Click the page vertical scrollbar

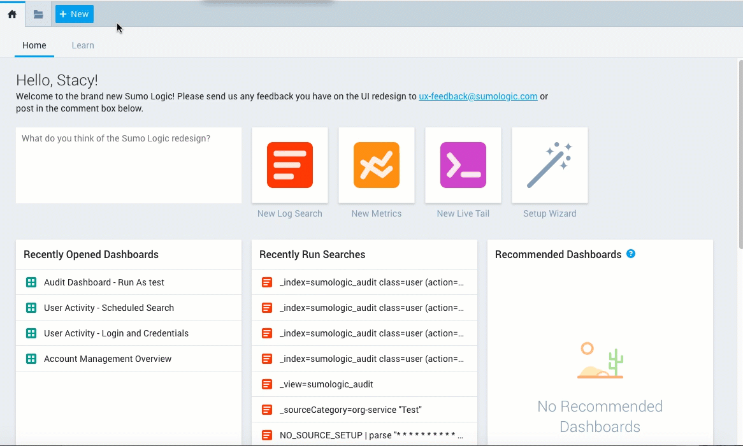[740, 153]
